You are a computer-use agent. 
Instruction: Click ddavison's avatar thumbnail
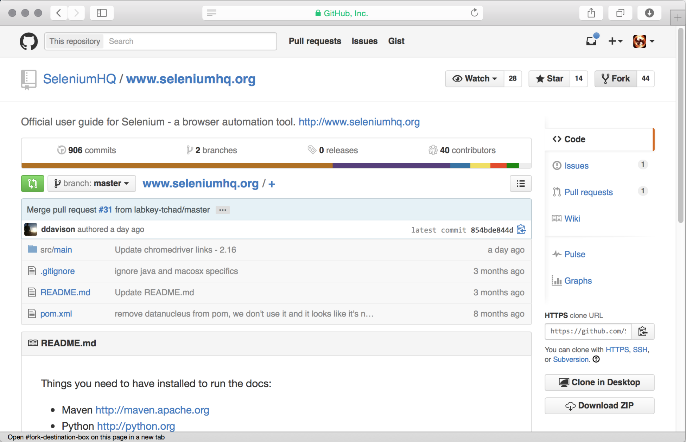pyautogui.click(x=31, y=229)
